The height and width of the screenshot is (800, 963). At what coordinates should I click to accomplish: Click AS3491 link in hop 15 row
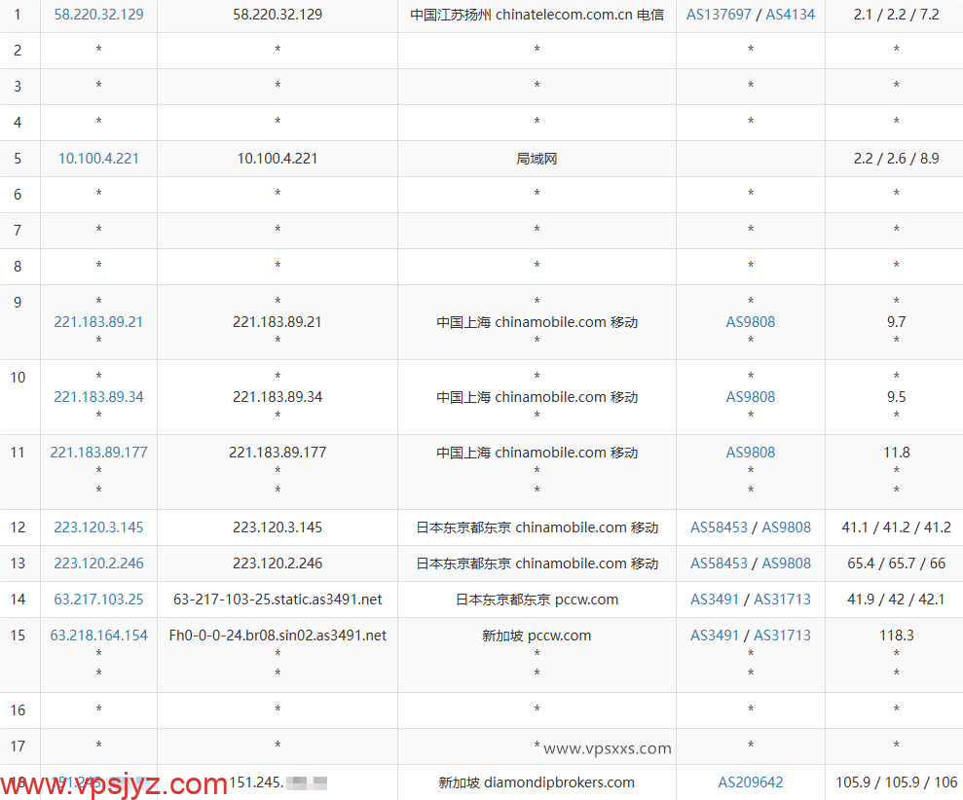(715, 636)
